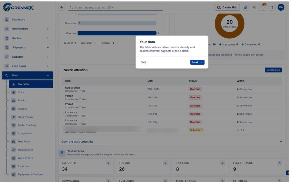Open Equipment & Devices in sidebar

[x=31, y=174]
